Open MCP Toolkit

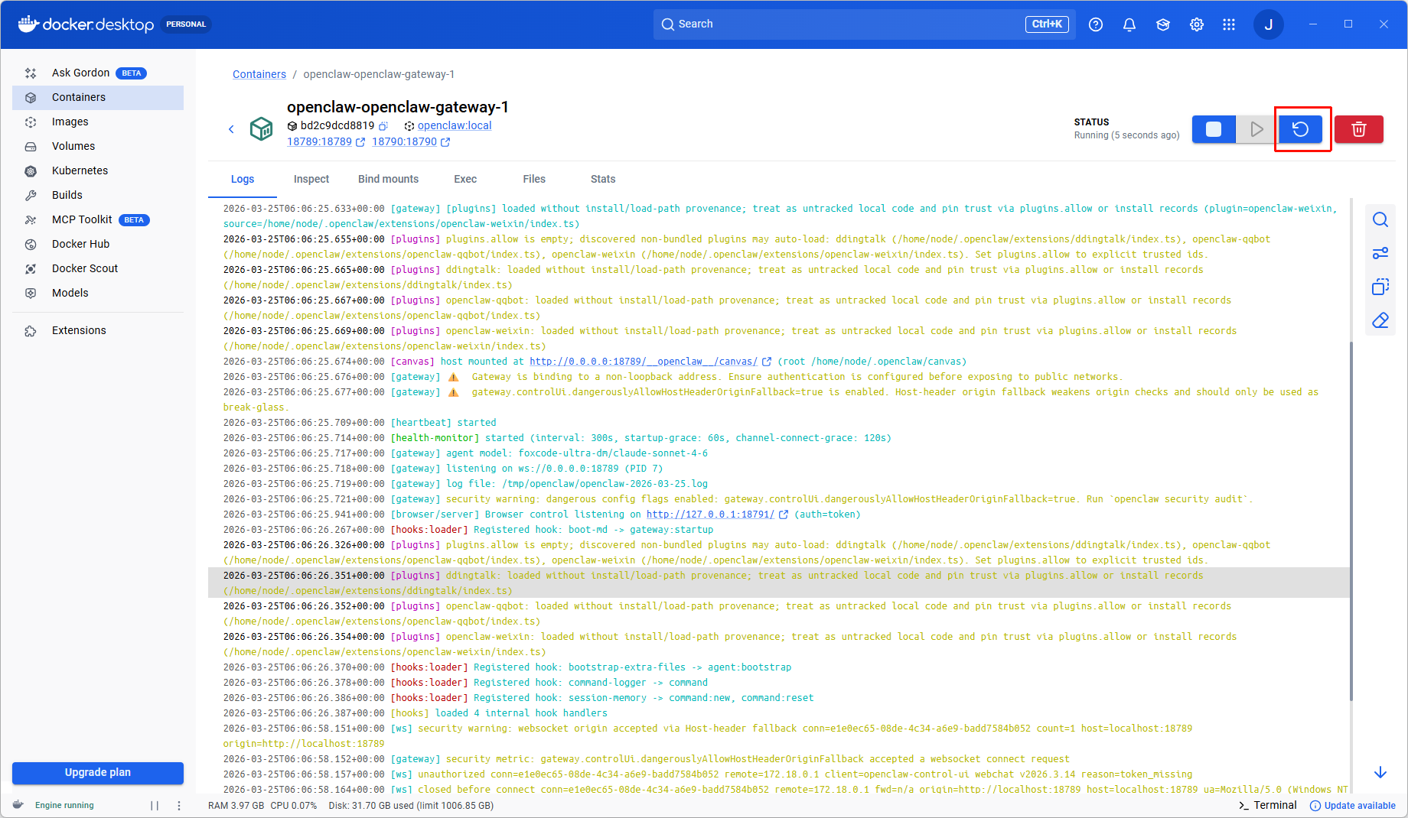pos(98,219)
